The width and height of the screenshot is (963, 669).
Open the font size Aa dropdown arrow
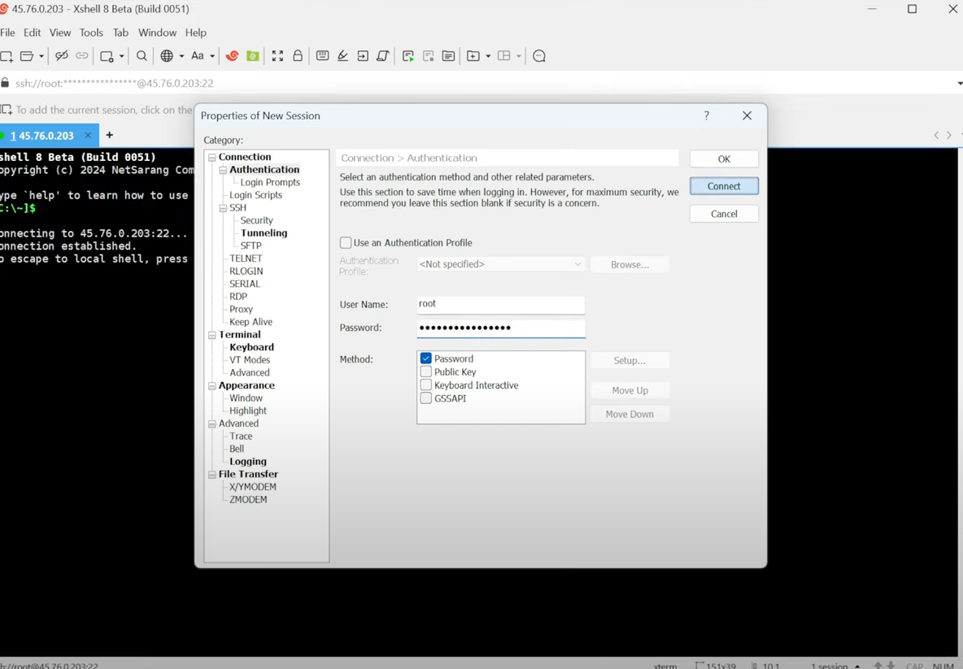[x=213, y=55]
